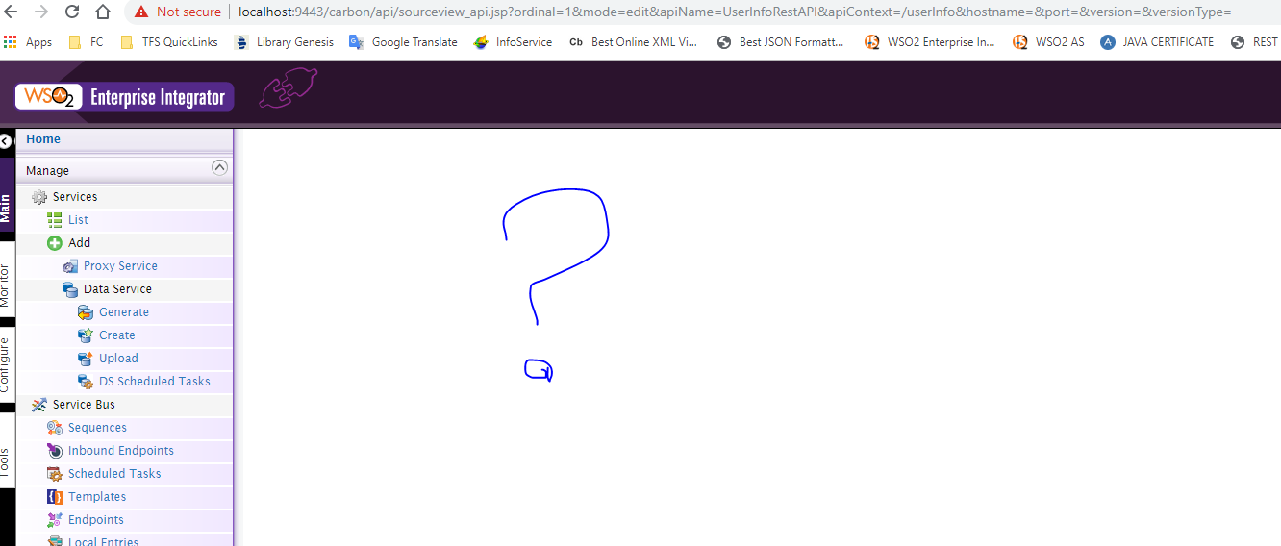Click the DS Scheduled Tasks icon
The image size is (1281, 546).
coord(86,382)
